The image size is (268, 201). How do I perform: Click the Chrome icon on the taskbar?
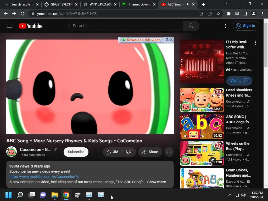click(66, 195)
